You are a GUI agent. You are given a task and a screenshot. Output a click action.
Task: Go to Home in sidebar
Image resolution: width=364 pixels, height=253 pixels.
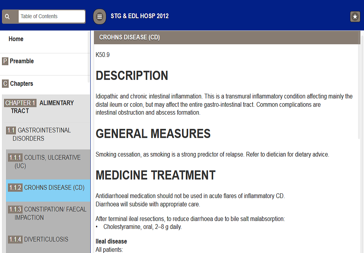16,39
